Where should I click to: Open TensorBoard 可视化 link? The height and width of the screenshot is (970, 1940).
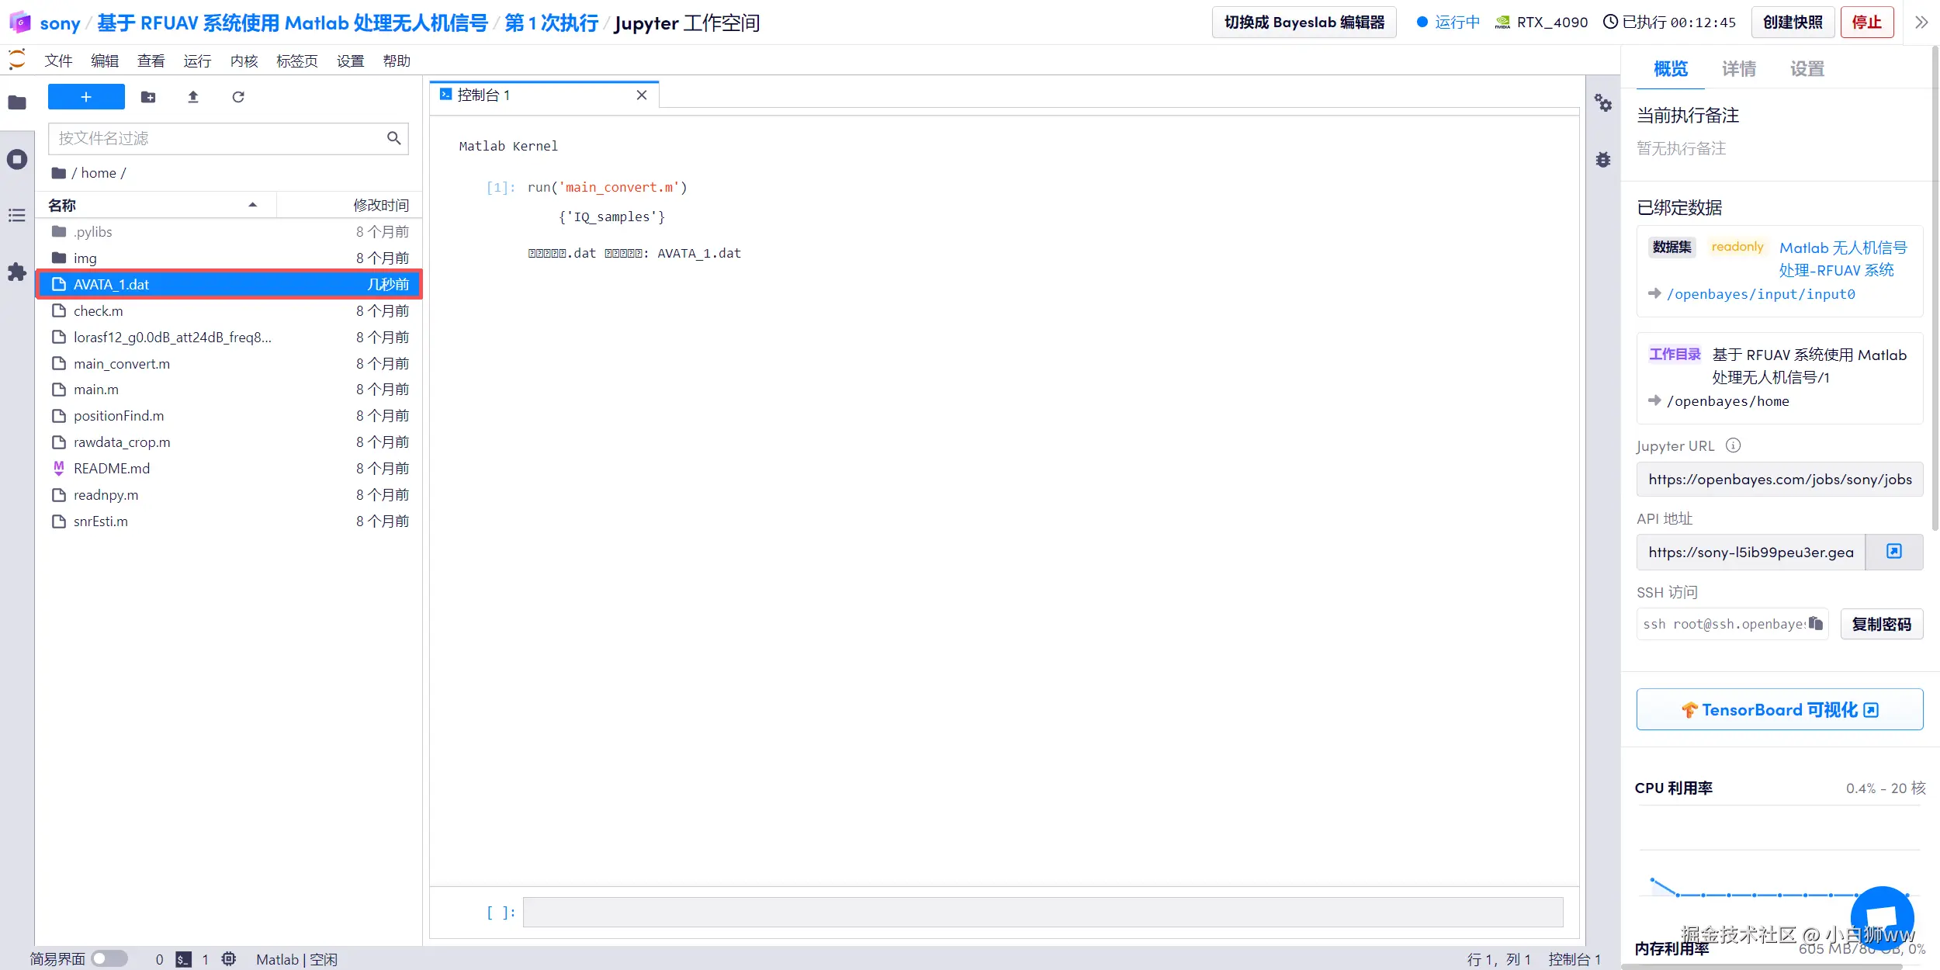click(1779, 710)
